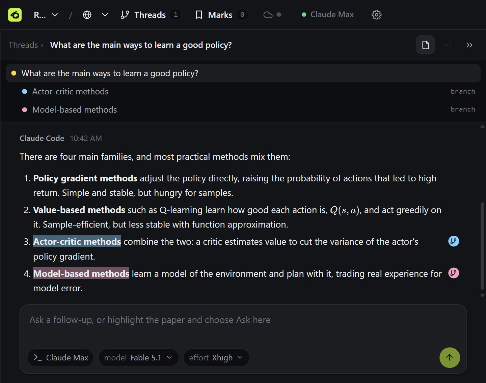
Task: Click the thread title in the header
Action: (141, 45)
